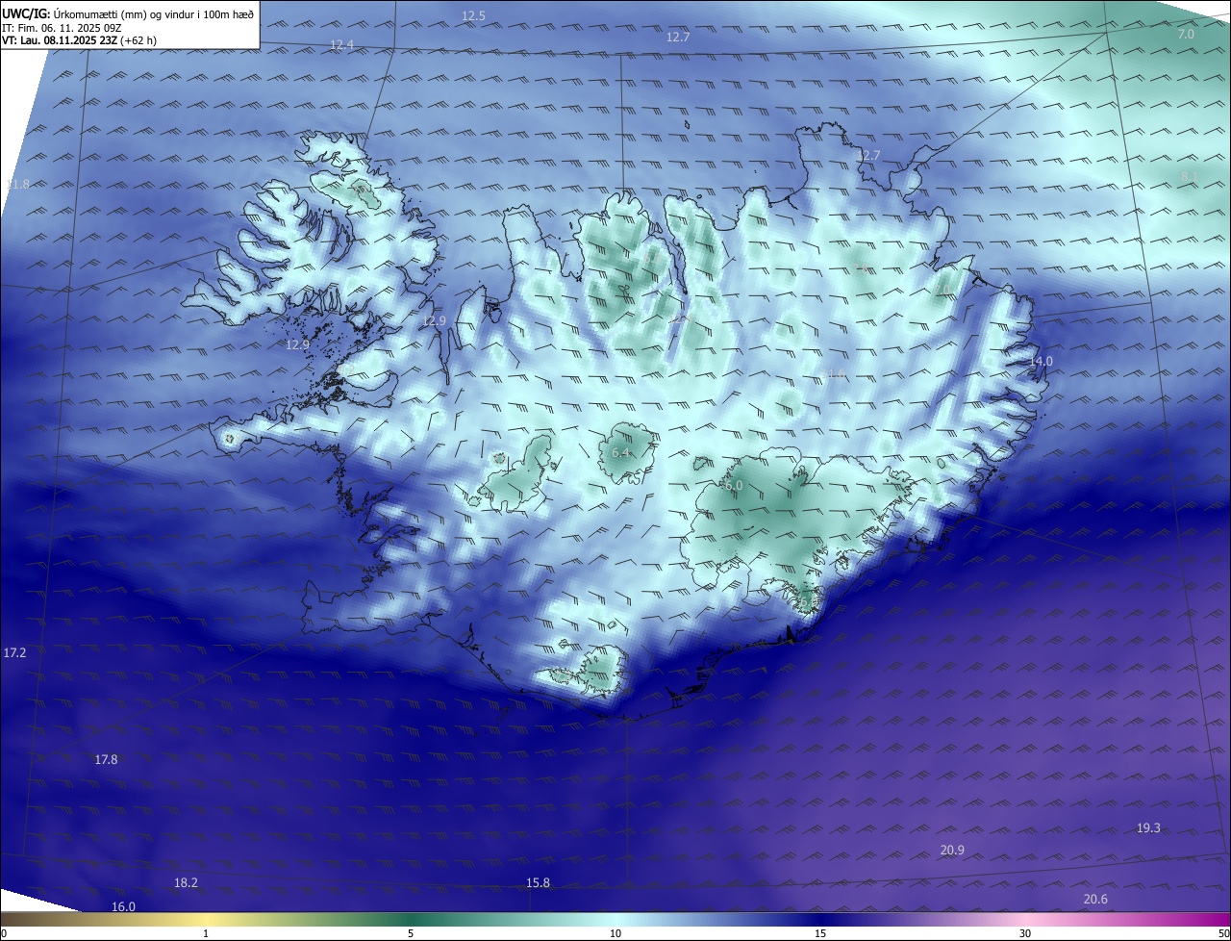1231x941 pixels.
Task: Click the 17.8 value label on the map
Action: [x=106, y=760]
